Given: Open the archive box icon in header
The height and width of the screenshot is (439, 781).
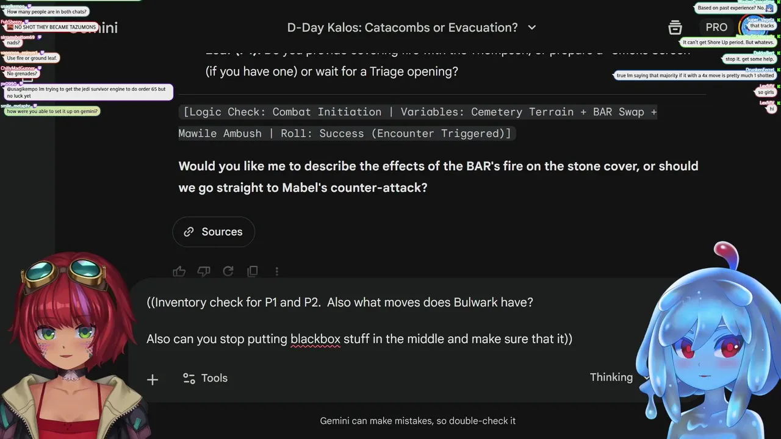Looking at the screenshot, I should [675, 27].
